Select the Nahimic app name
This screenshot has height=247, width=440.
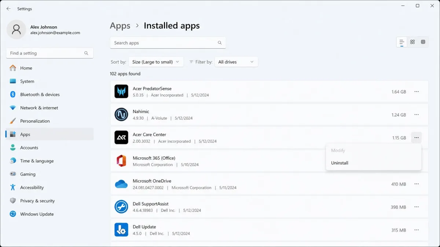(141, 111)
